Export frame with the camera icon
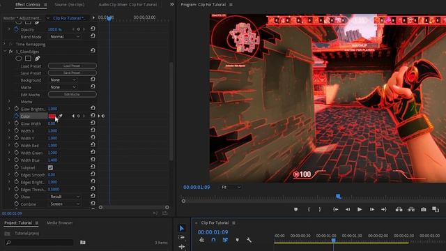The height and width of the screenshot is (251, 446). pos(424,209)
